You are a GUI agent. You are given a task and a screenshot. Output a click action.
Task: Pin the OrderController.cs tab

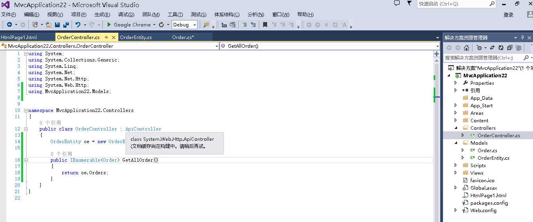[106, 37]
